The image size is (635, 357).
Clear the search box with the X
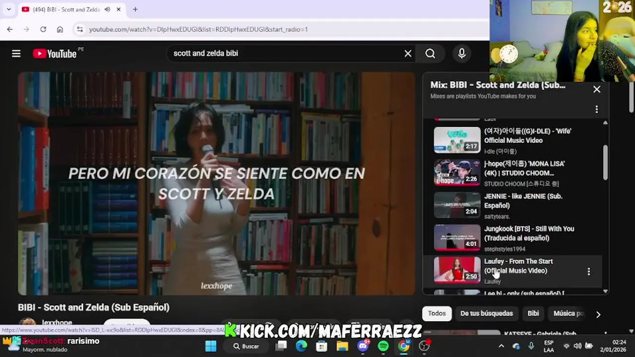pyautogui.click(x=408, y=54)
